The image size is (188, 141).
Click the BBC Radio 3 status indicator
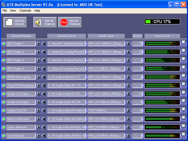(x=4, y=61)
